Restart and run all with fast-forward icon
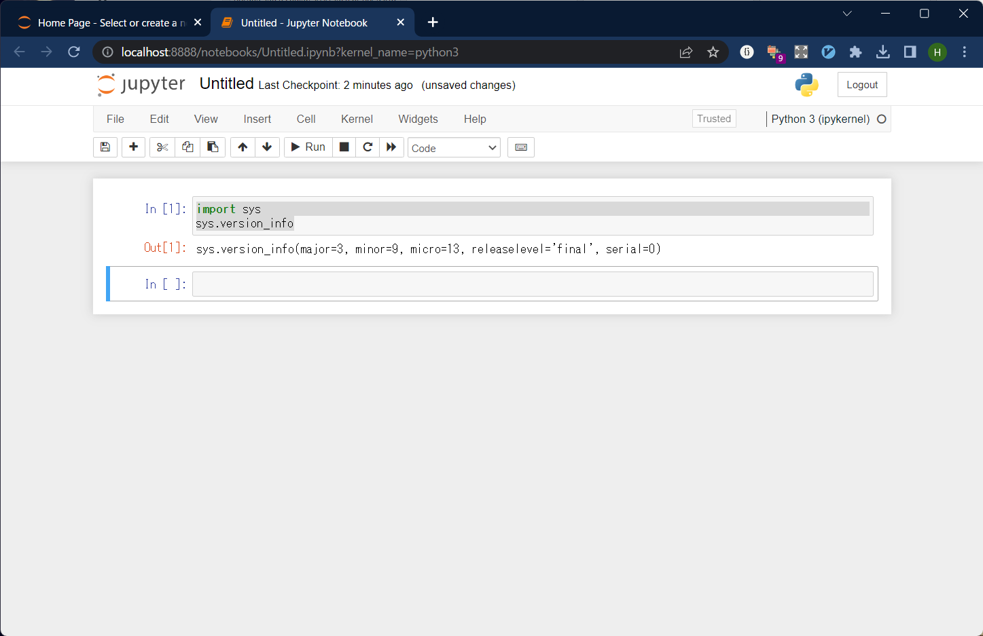Screen dimensions: 983x636 (392, 147)
